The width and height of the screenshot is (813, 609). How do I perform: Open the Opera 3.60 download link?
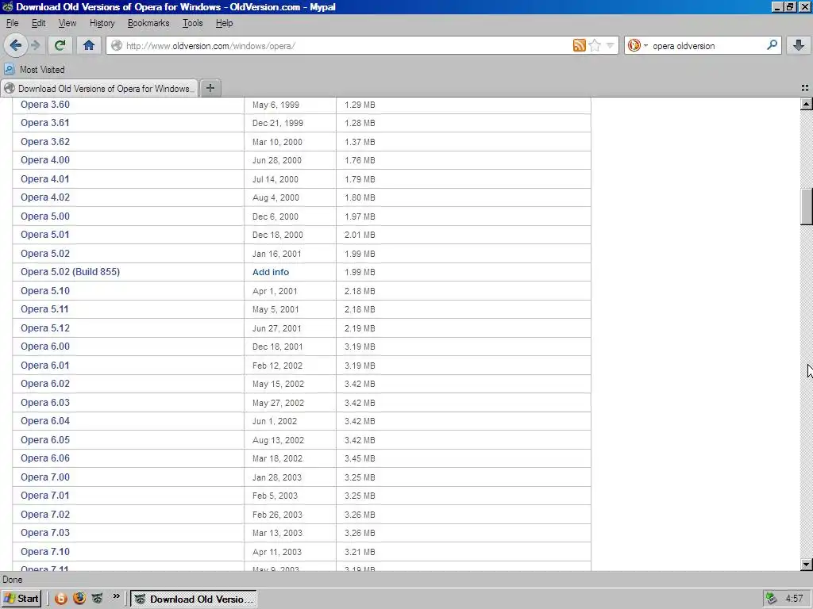pyautogui.click(x=45, y=105)
